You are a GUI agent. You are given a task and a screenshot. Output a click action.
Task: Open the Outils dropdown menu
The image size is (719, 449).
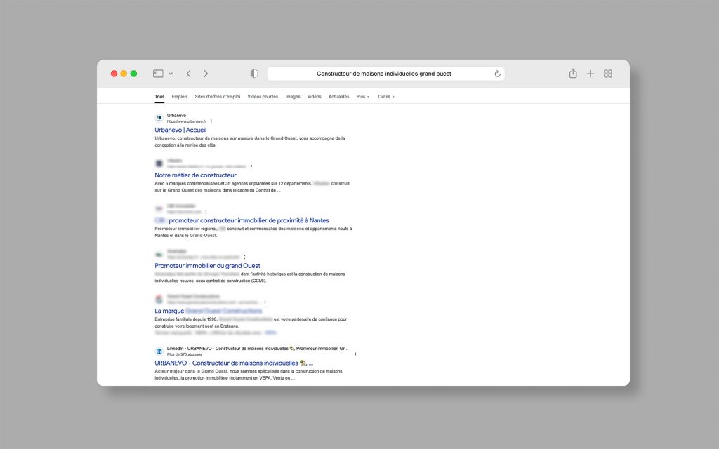click(x=385, y=97)
